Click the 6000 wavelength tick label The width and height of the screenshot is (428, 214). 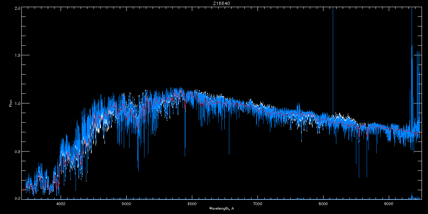pyautogui.click(x=192, y=204)
